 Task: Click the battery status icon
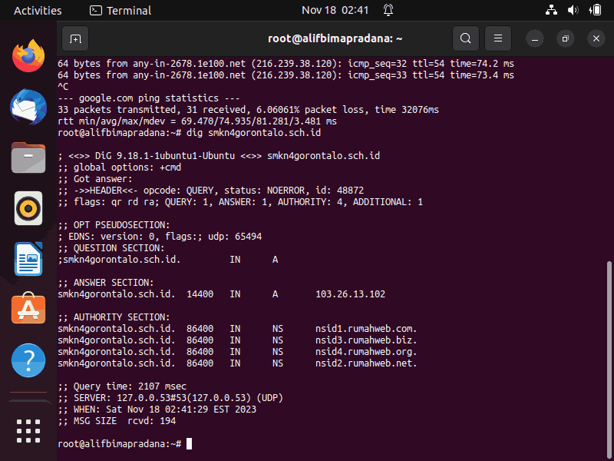coord(595,10)
